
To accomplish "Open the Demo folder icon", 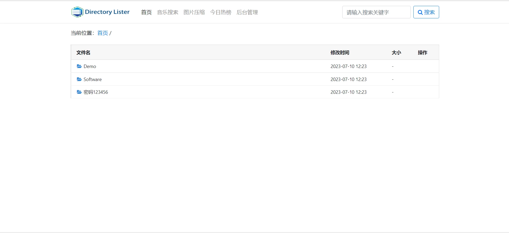I will point(79,66).
